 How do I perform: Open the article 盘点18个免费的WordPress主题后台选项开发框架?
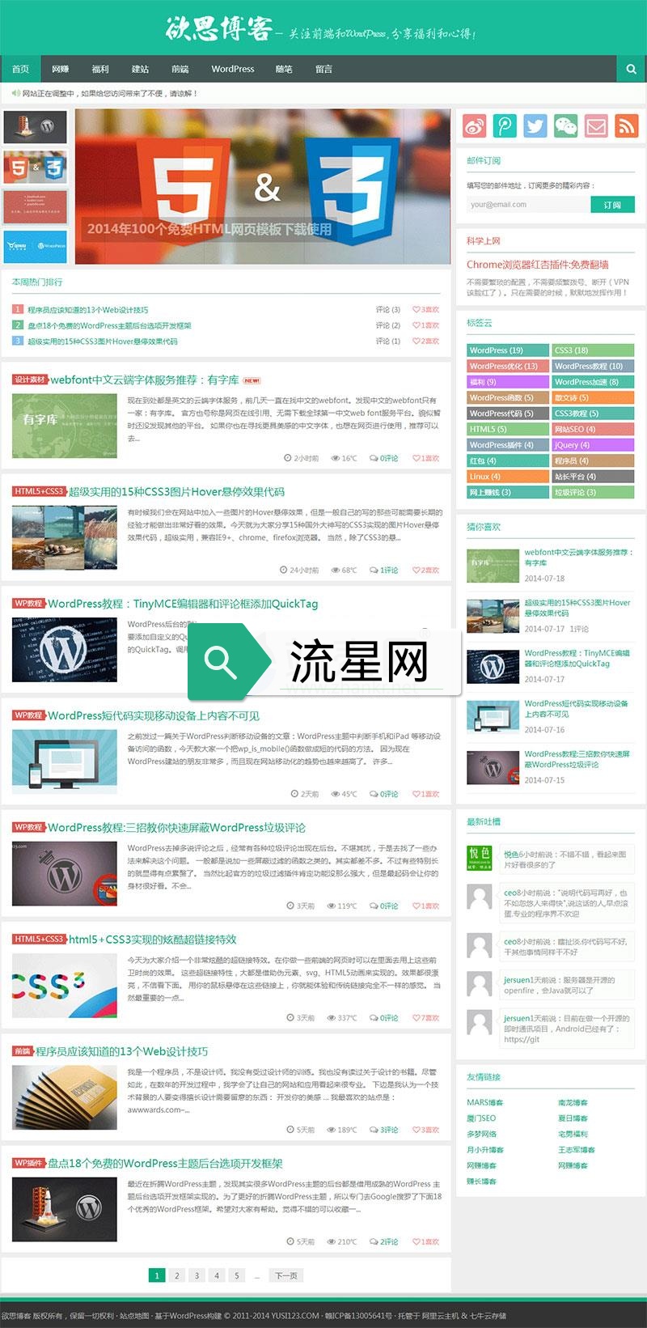point(165,1163)
